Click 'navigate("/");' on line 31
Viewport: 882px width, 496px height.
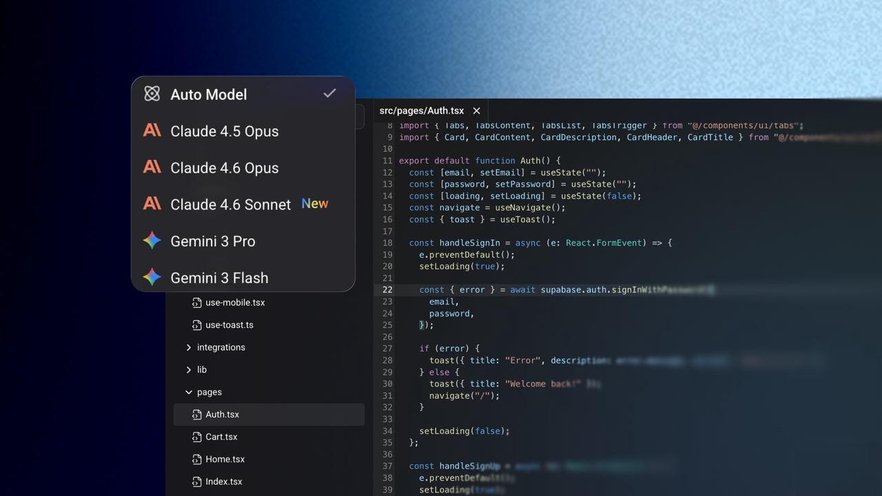click(x=464, y=395)
